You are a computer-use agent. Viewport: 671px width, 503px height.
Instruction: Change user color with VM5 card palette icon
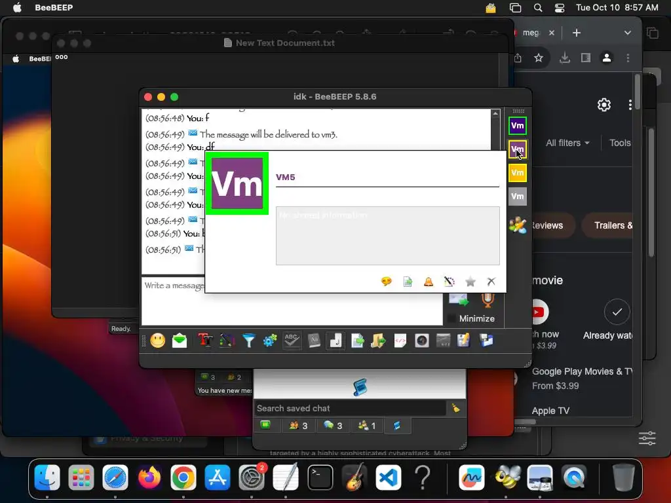tap(449, 281)
